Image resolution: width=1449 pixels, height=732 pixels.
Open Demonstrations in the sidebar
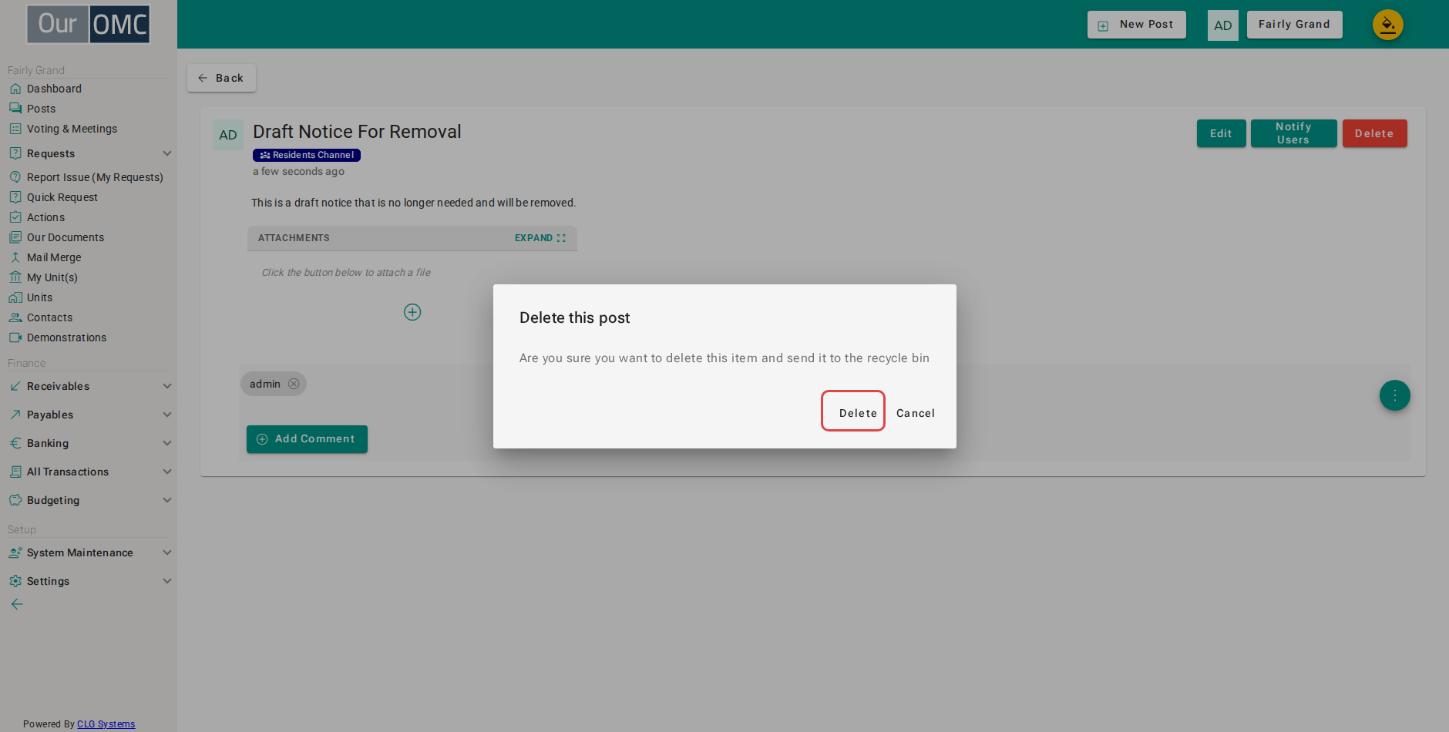[66, 337]
